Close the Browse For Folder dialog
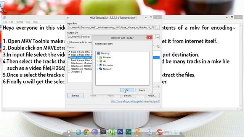The image size is (244, 137). [x=149, y=38]
